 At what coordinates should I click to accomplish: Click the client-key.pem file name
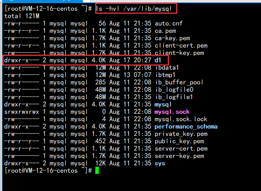(x=179, y=53)
